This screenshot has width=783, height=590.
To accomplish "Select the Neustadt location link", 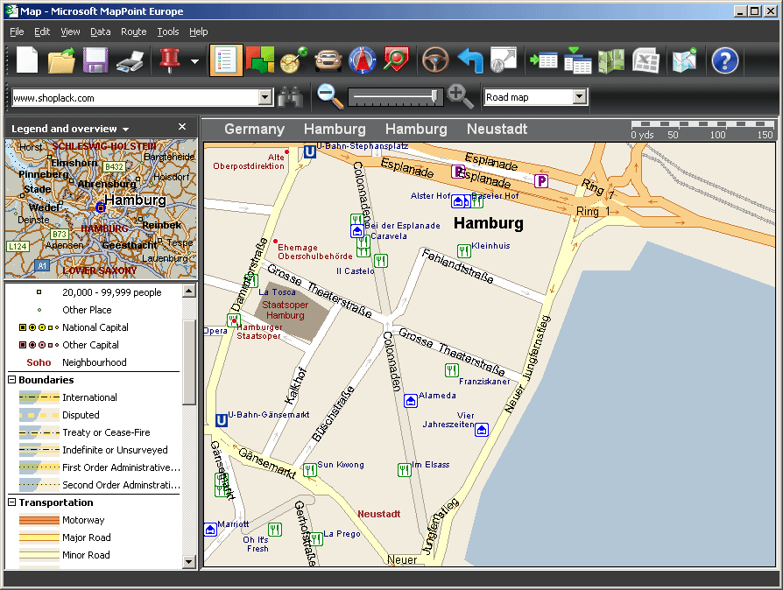I will point(497,129).
